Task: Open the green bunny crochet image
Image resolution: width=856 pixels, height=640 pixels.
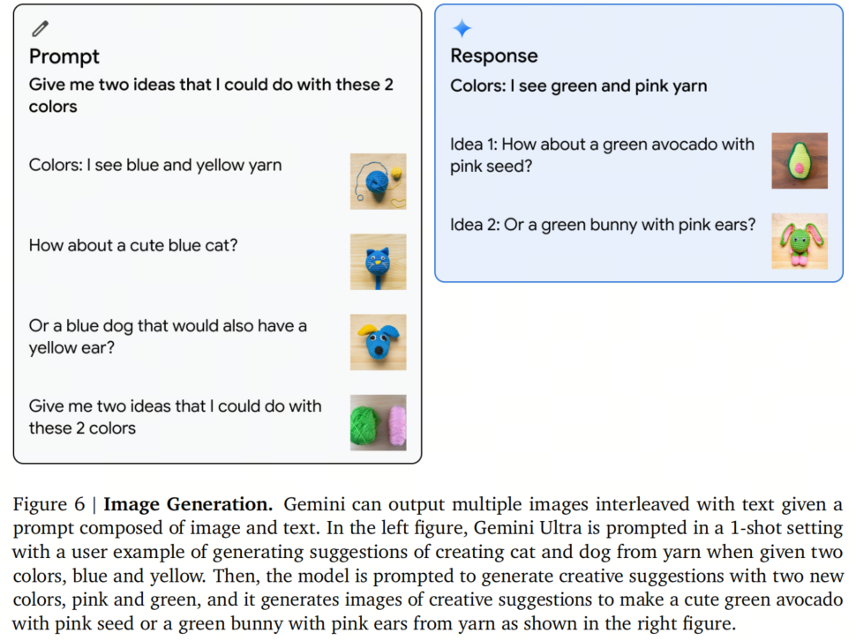Action: (799, 241)
